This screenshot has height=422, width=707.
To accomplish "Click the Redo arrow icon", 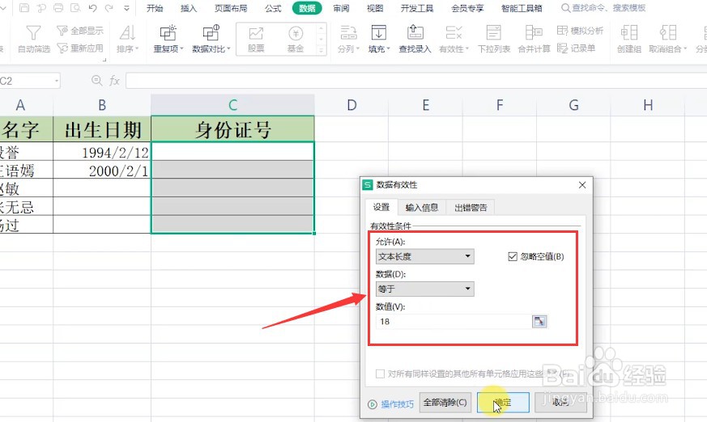I will (109, 7).
